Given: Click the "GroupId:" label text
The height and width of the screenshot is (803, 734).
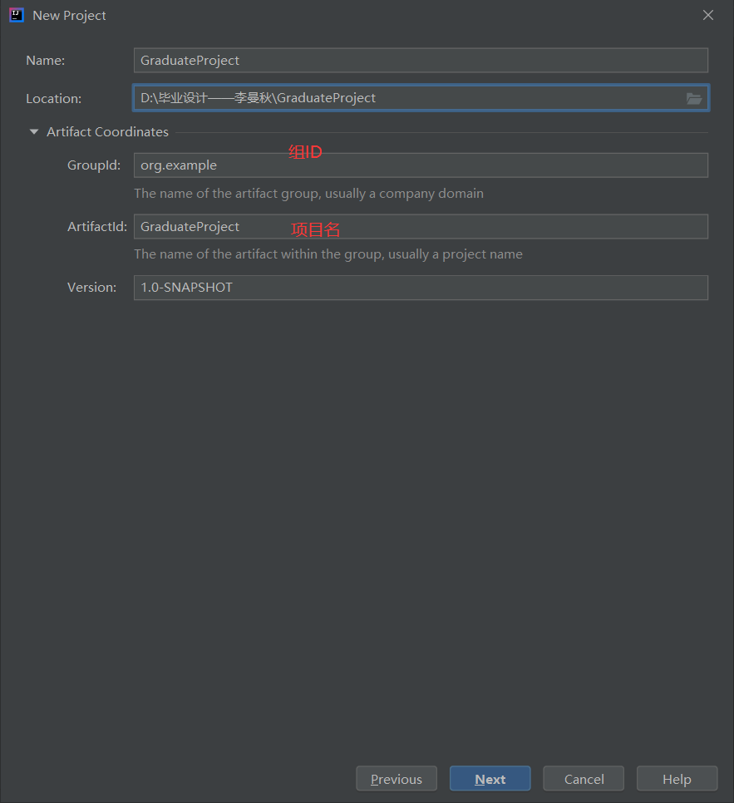Looking at the screenshot, I should point(95,165).
